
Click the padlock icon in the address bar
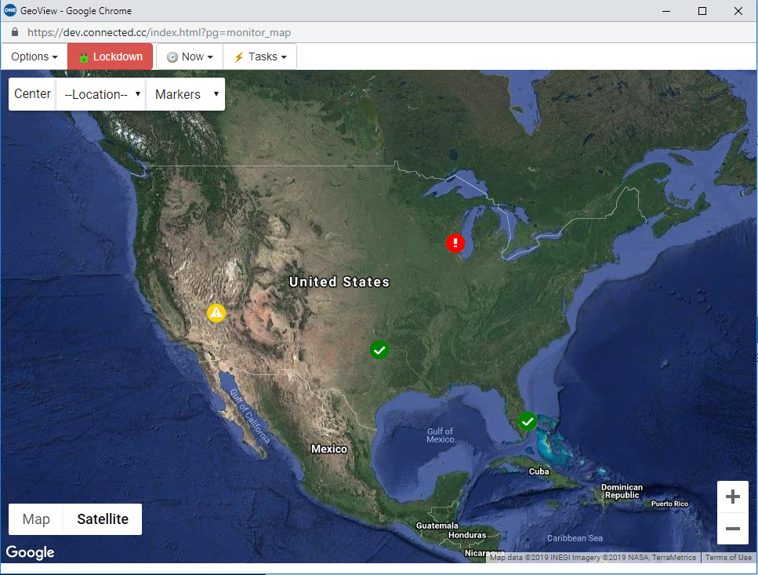[13, 32]
